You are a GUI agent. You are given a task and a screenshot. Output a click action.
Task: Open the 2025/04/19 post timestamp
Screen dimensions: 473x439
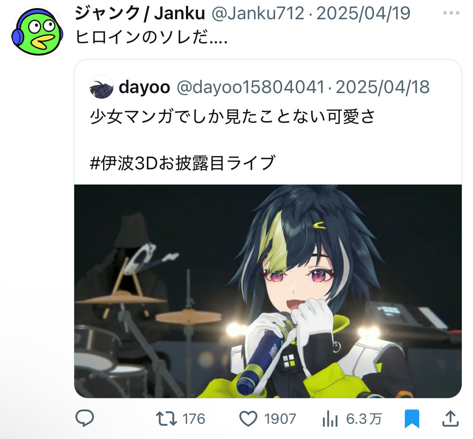[x=363, y=13]
